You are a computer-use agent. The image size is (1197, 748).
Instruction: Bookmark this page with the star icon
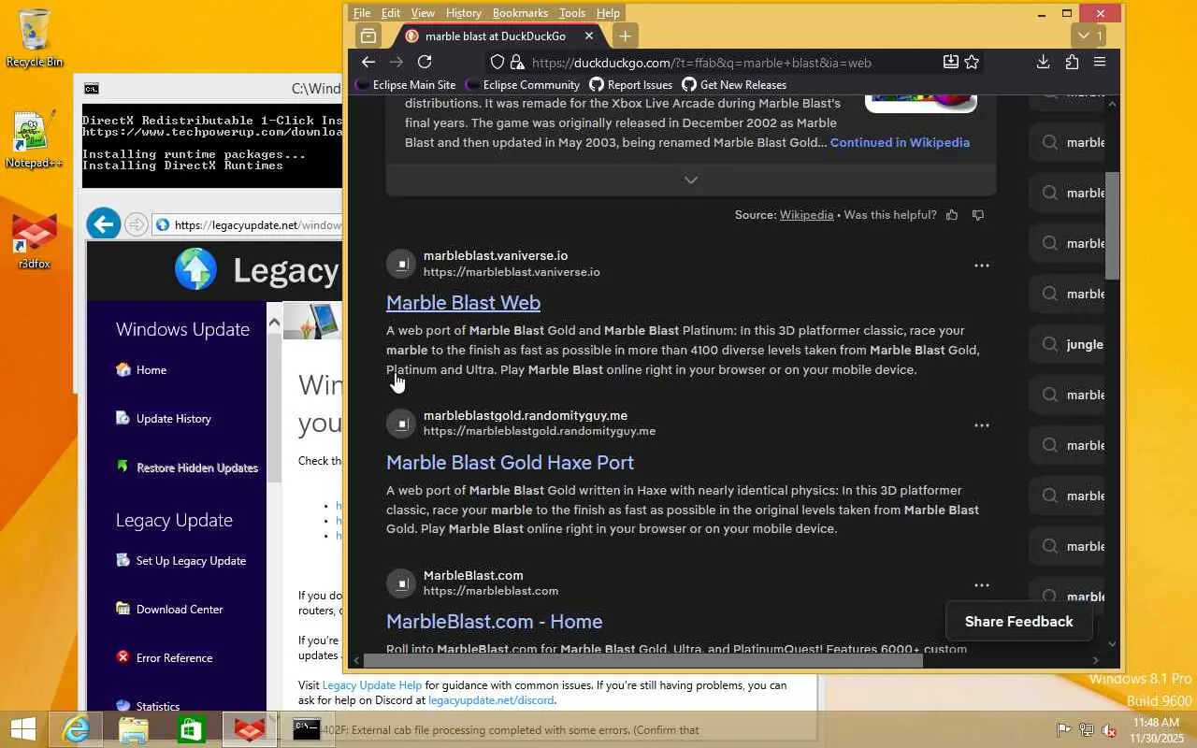[x=972, y=62]
